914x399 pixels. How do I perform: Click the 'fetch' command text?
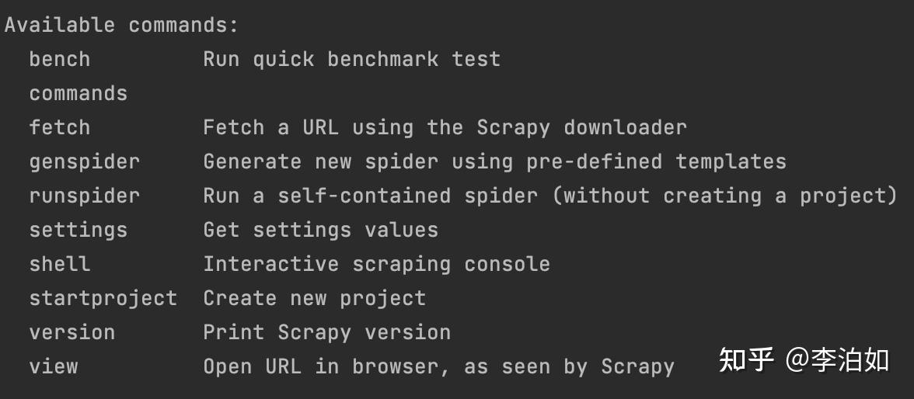[59, 127]
